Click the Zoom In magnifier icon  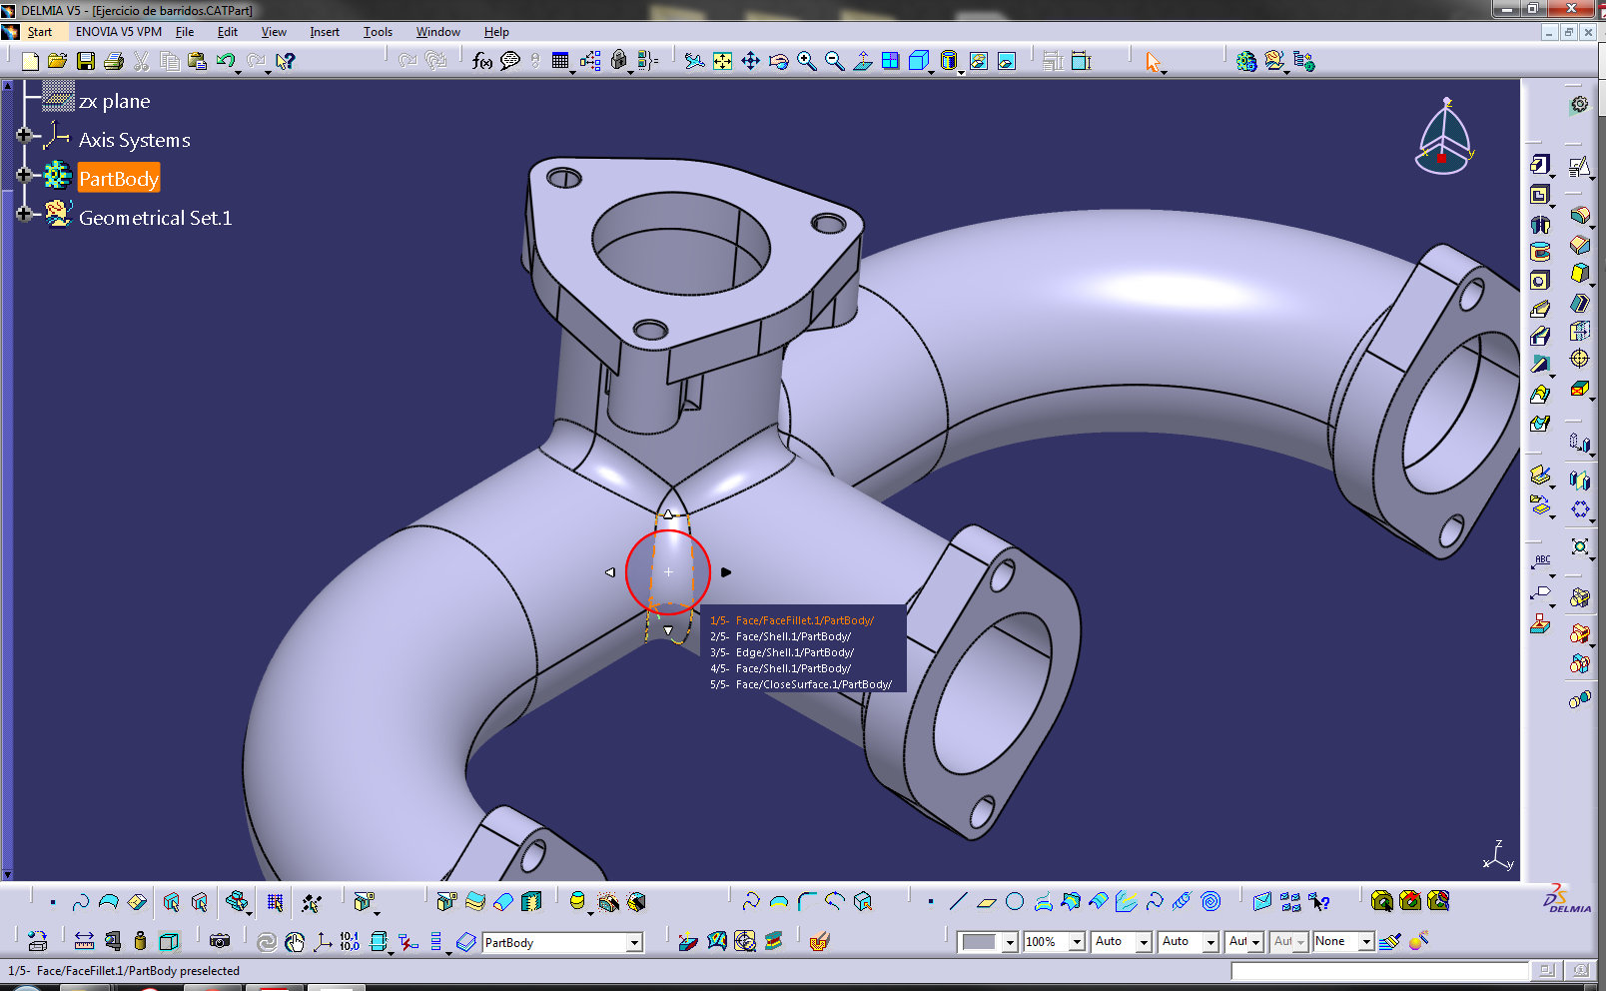click(x=806, y=62)
